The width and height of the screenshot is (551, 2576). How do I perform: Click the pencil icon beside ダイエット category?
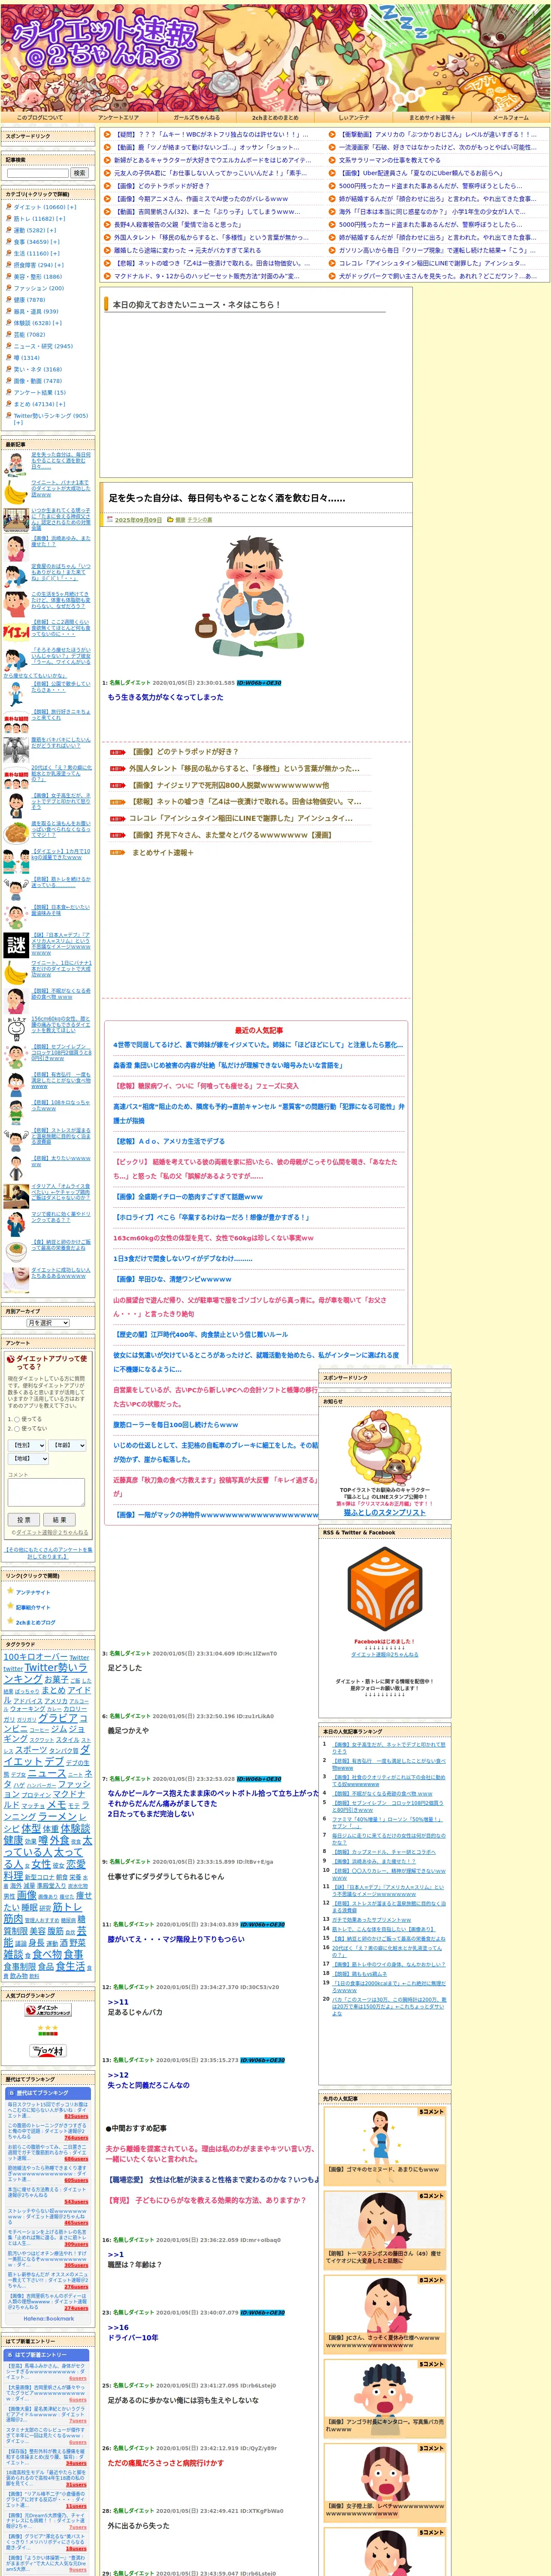[9, 207]
